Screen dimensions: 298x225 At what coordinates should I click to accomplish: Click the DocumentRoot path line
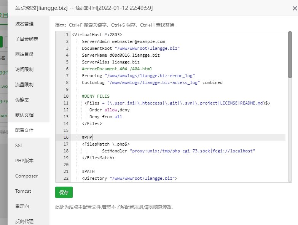(x=131, y=48)
